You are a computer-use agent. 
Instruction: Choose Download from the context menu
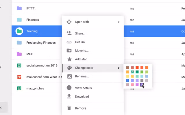82,97
